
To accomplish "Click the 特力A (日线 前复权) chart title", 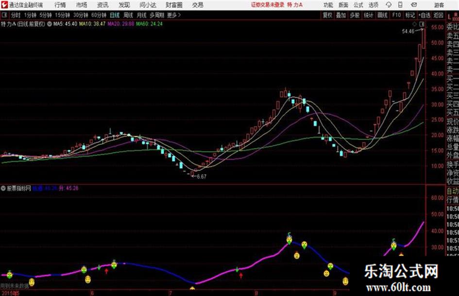I will (x=23, y=24).
